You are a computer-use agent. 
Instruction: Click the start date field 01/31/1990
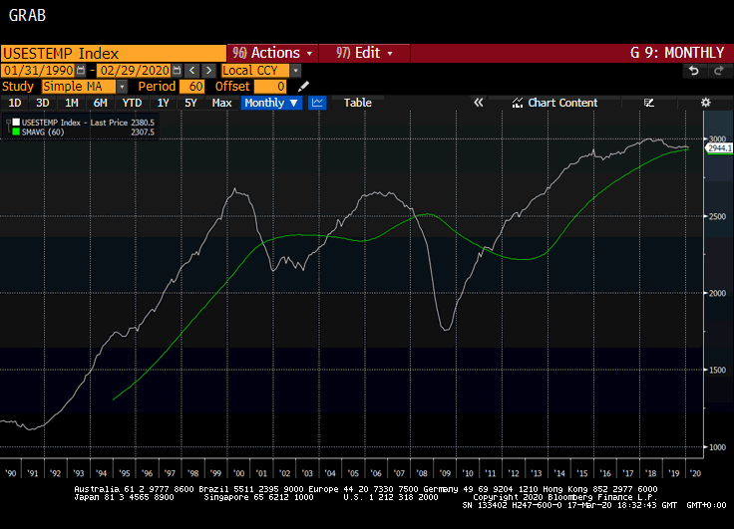coord(38,71)
